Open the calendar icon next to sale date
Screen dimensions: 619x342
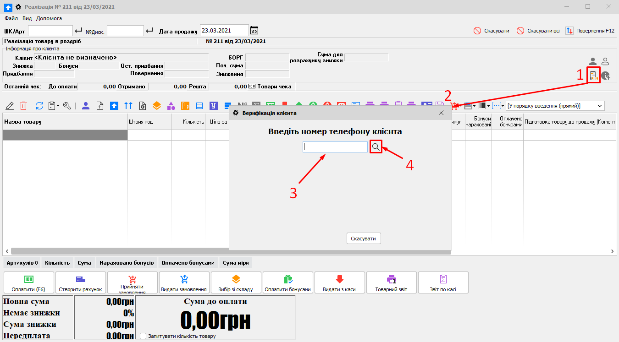coord(254,31)
